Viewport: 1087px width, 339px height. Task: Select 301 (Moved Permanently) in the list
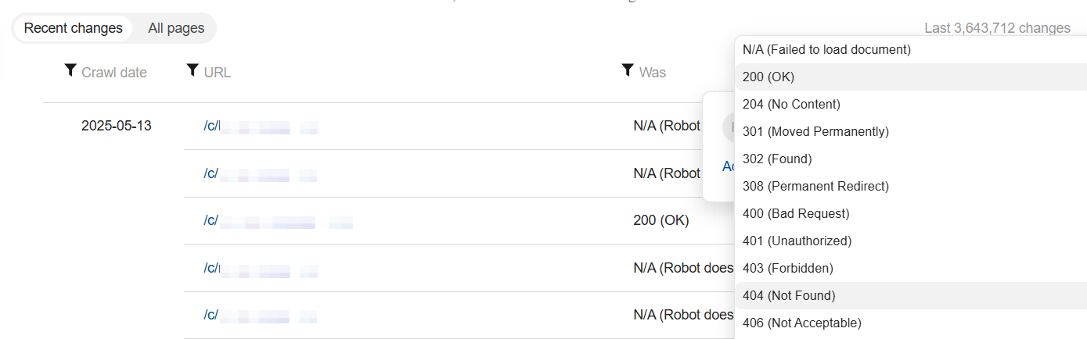tap(815, 131)
